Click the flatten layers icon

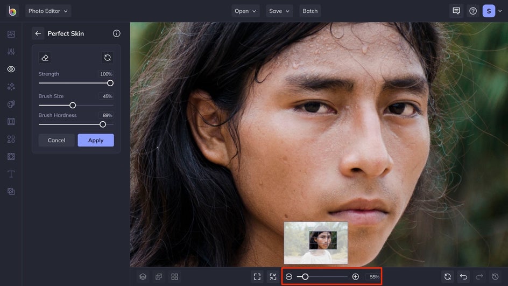click(159, 277)
